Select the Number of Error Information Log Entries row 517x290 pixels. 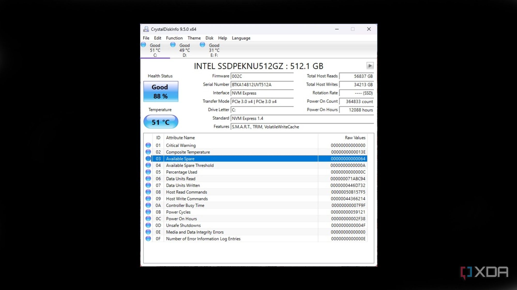pyautogui.click(x=256, y=239)
